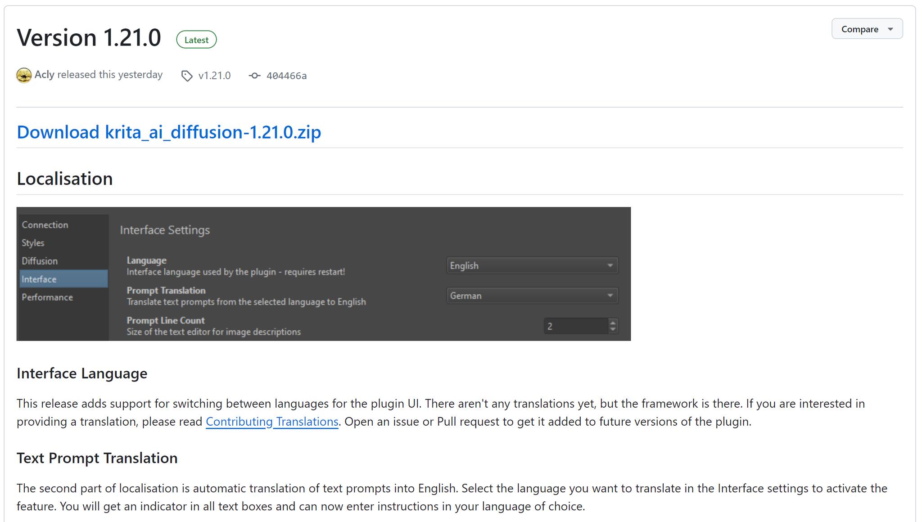Click the 'released this yesterday' text
The height and width of the screenshot is (522, 922).
[110, 75]
